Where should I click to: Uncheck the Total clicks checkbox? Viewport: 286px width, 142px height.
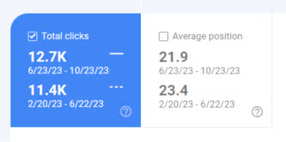(33, 36)
